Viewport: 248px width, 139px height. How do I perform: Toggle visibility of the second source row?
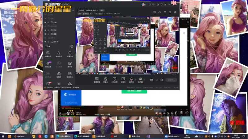click(x=45, y=19)
